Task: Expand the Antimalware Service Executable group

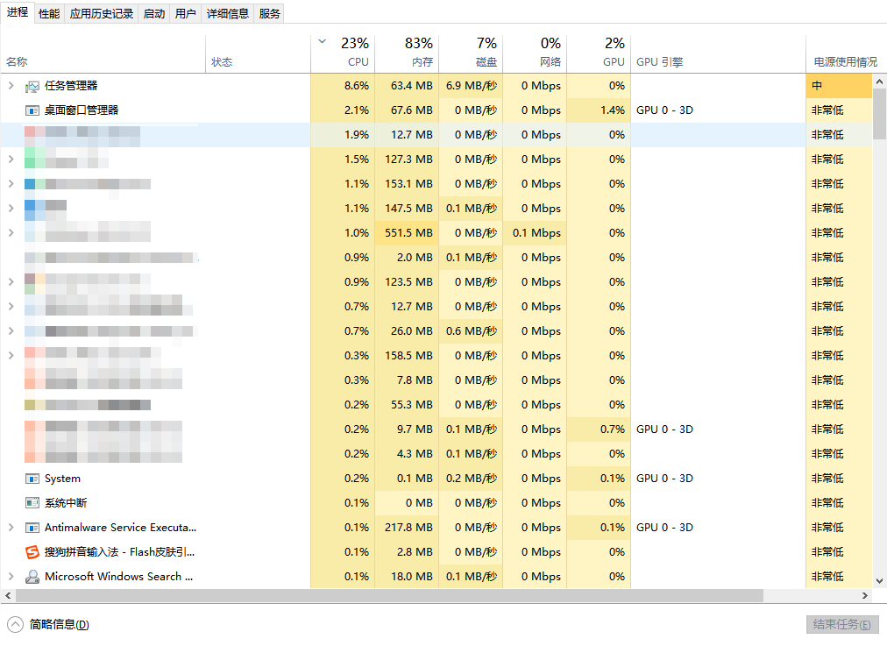Action: 11,528
